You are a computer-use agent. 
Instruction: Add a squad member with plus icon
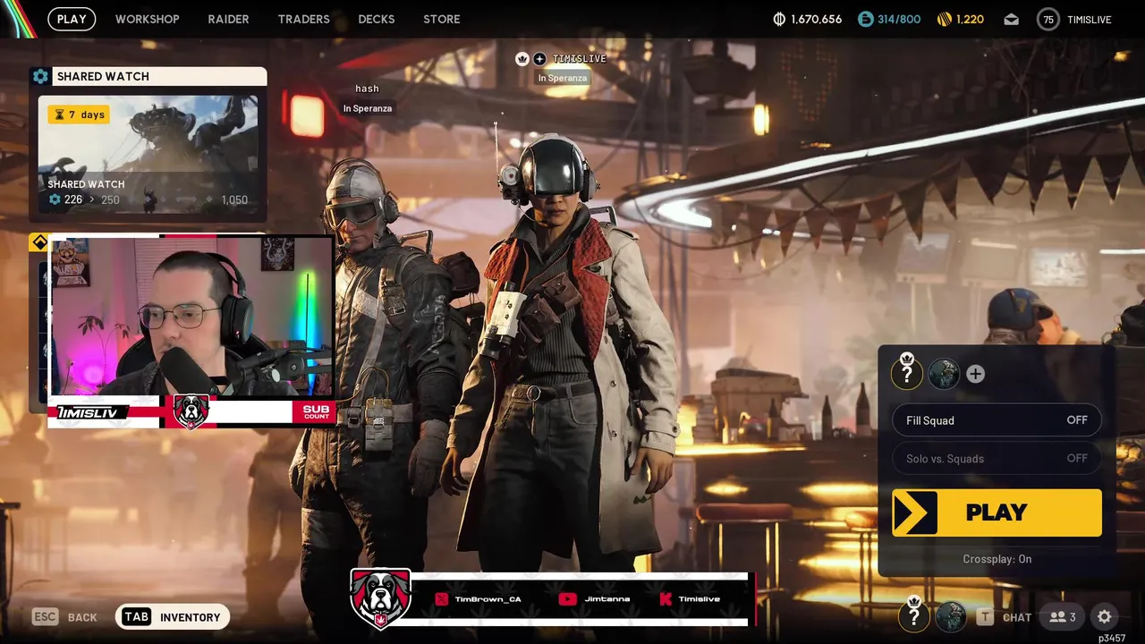pos(975,375)
